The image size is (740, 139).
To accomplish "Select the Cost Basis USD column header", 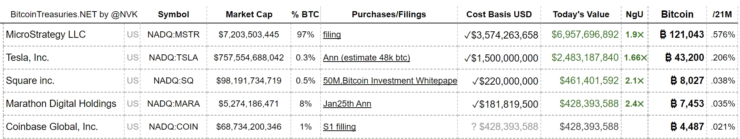I will click(499, 14).
